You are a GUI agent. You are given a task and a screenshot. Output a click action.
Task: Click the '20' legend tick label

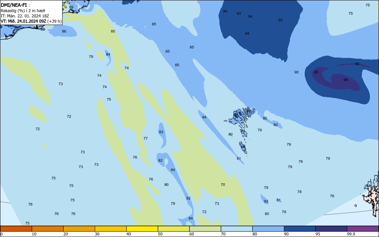click(66, 234)
